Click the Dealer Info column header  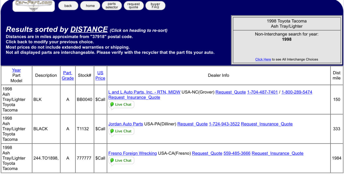[218, 75]
